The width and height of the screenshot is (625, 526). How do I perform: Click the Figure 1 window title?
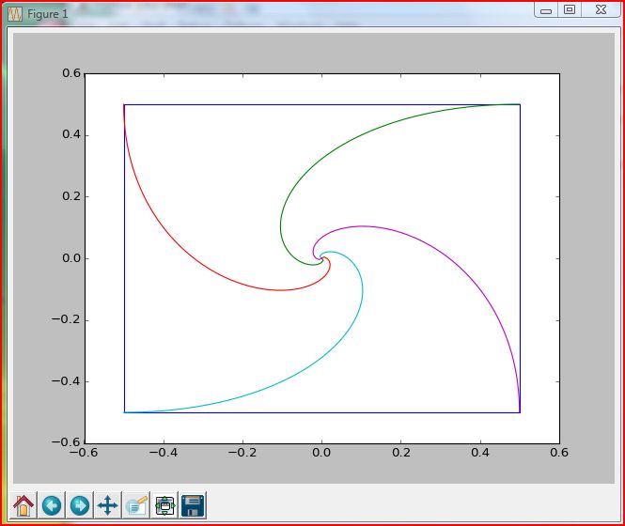point(47,14)
